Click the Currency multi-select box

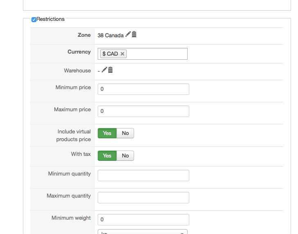[x=157, y=54]
